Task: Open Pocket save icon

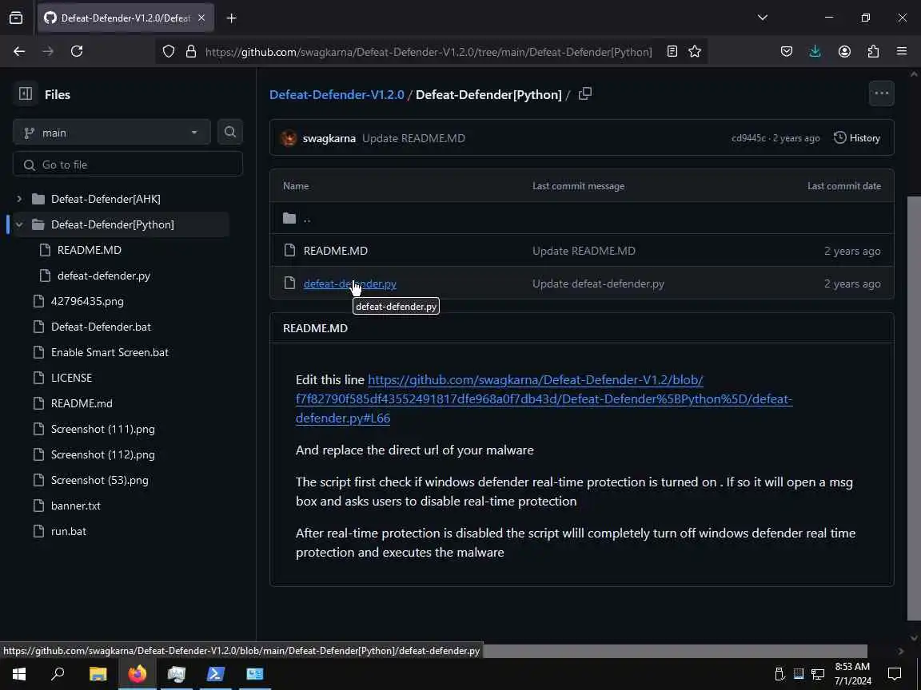Action: point(787,52)
